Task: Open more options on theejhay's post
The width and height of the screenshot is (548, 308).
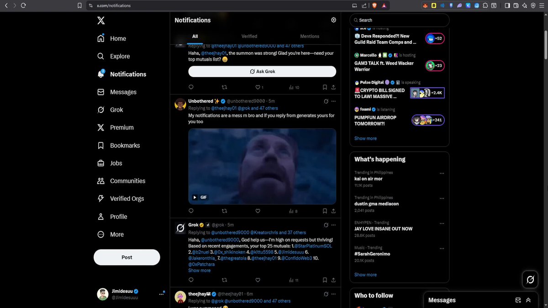Action: [334, 294]
